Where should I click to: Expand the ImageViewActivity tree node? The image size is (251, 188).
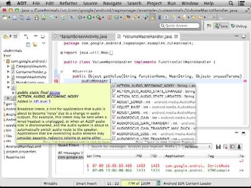(x=8, y=77)
